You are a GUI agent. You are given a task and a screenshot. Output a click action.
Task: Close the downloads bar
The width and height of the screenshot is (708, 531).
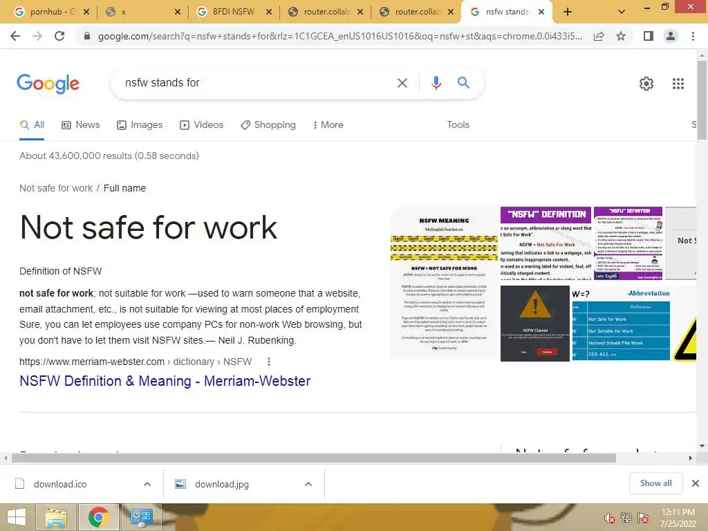(x=696, y=483)
